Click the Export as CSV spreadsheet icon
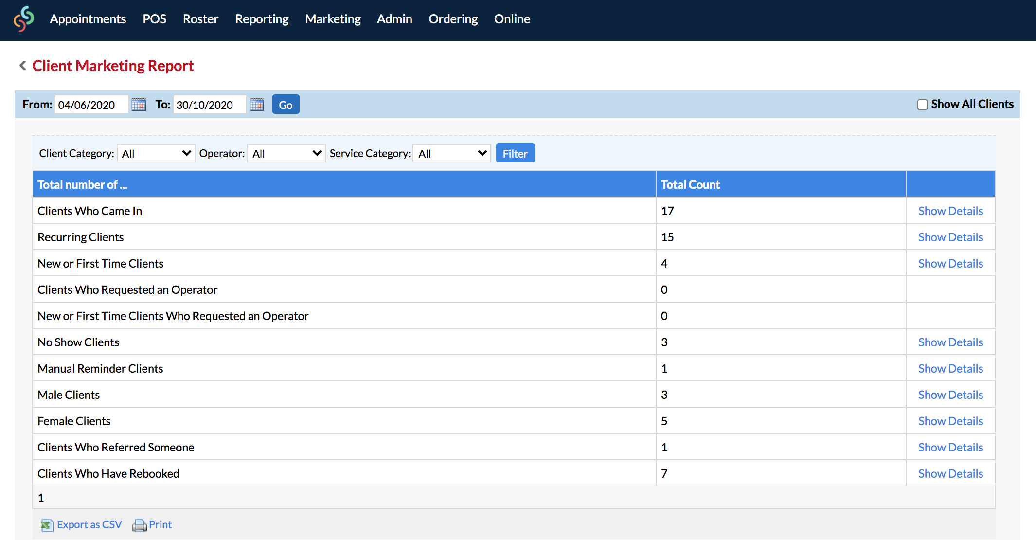The height and width of the screenshot is (540, 1036). tap(47, 525)
